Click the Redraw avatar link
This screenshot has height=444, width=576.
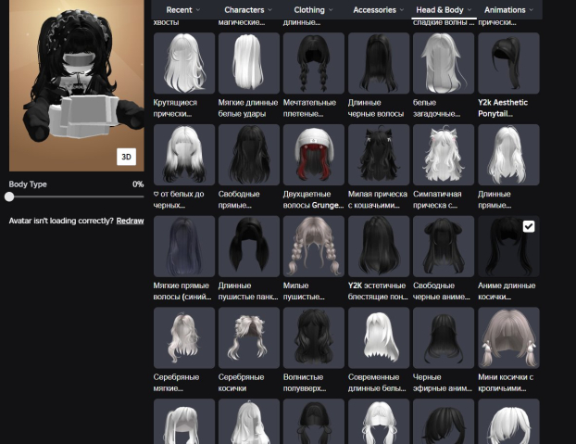tap(130, 221)
